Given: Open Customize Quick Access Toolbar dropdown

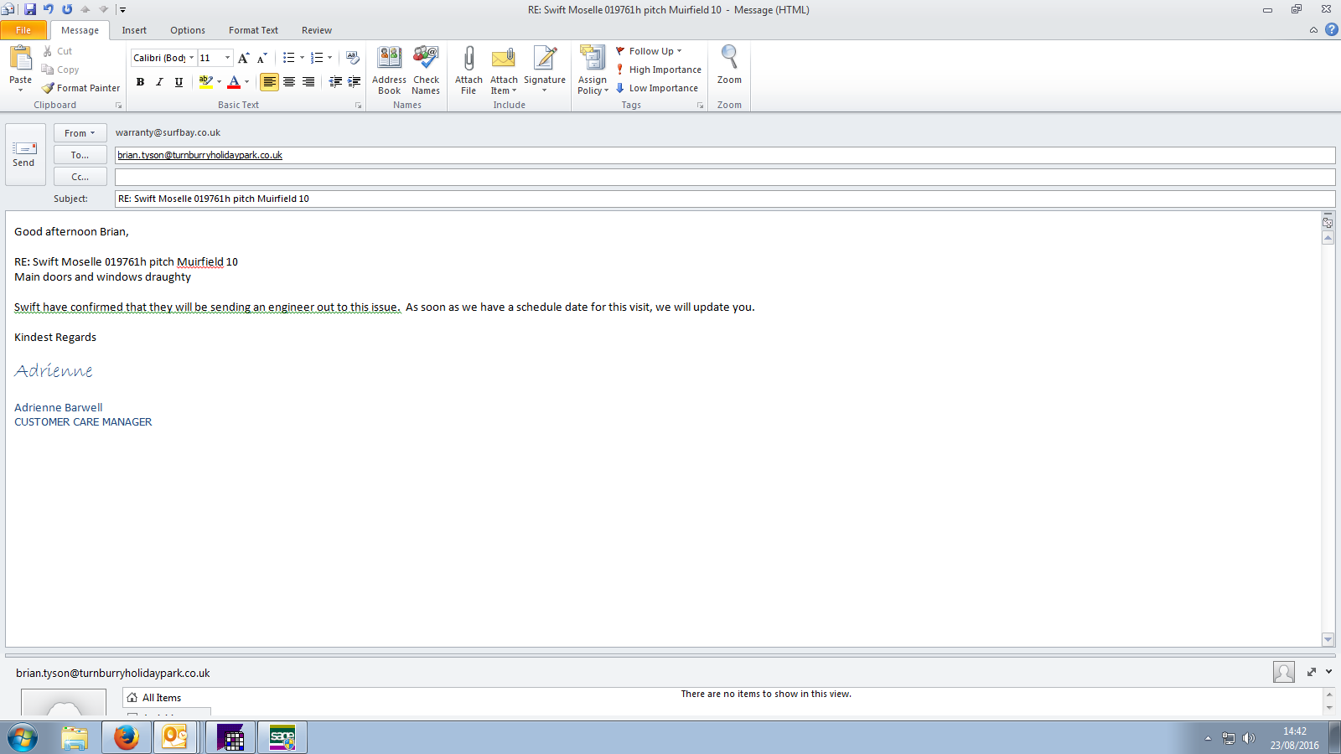Looking at the screenshot, I should 122,10.
